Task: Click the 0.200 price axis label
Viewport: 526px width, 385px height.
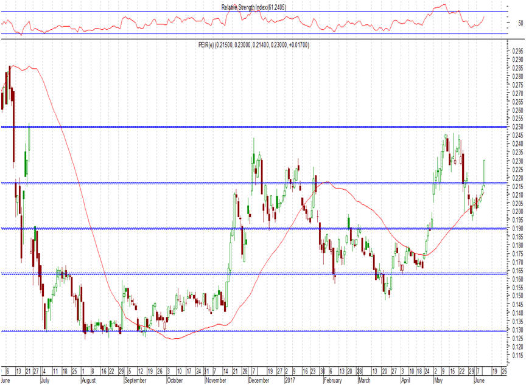Action: 517,212
